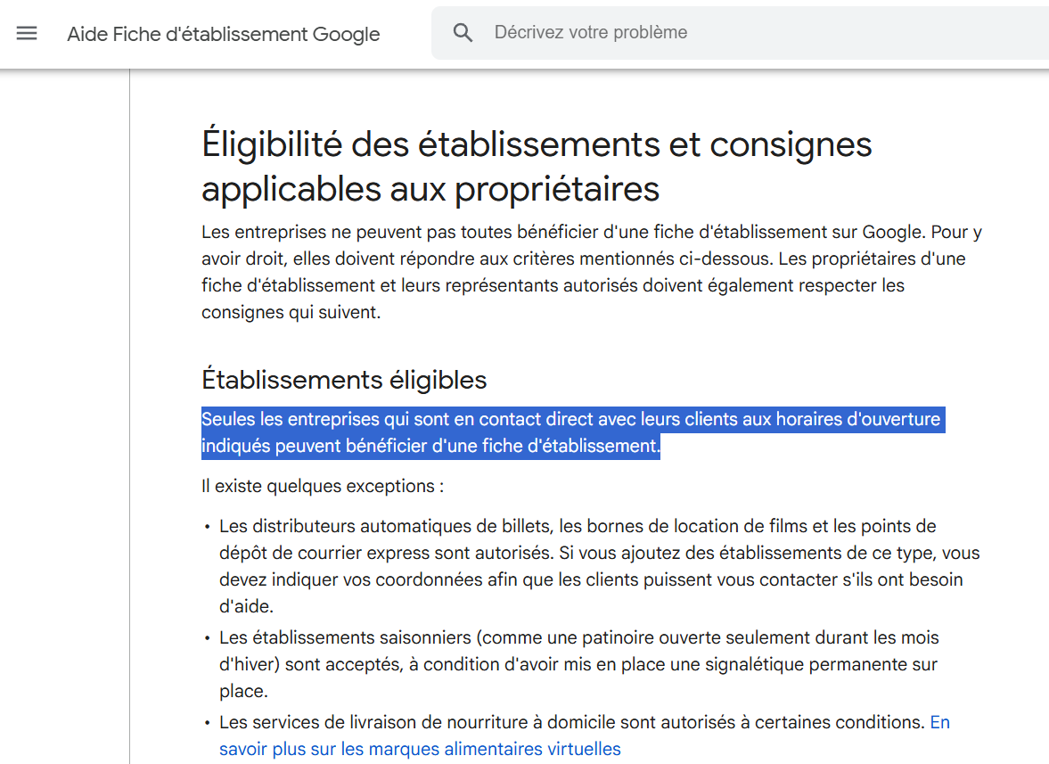This screenshot has width=1049, height=764.
Task: Open the navigation hamburger menu
Action: point(27,33)
